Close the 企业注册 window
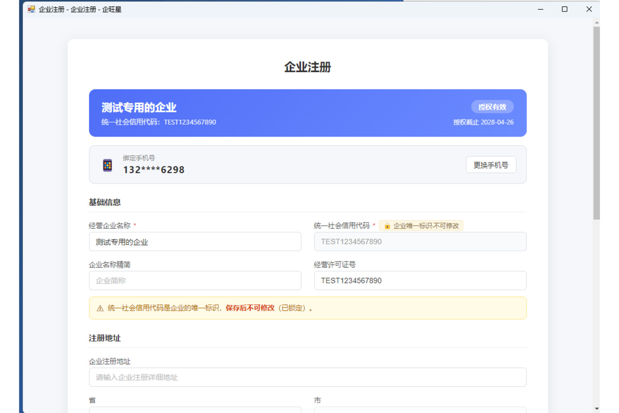The image size is (619, 413). (589, 9)
